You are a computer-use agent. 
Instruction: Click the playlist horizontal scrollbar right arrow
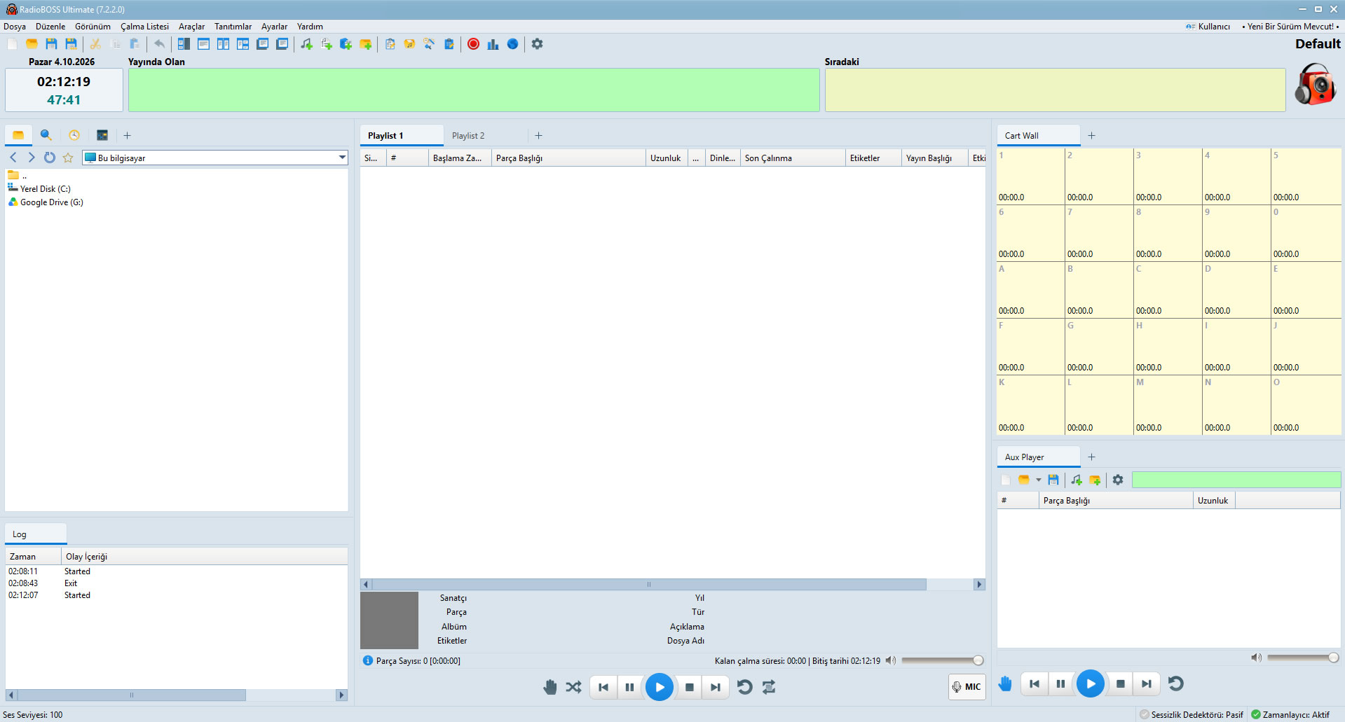tap(979, 584)
